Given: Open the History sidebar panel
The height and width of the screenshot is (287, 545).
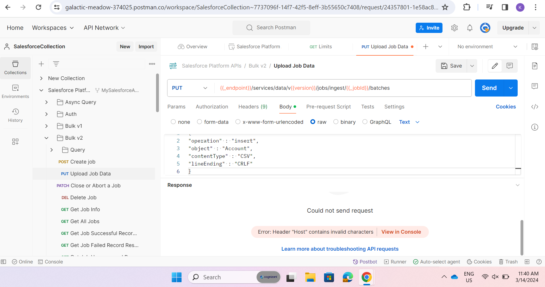Looking at the screenshot, I should point(15,115).
